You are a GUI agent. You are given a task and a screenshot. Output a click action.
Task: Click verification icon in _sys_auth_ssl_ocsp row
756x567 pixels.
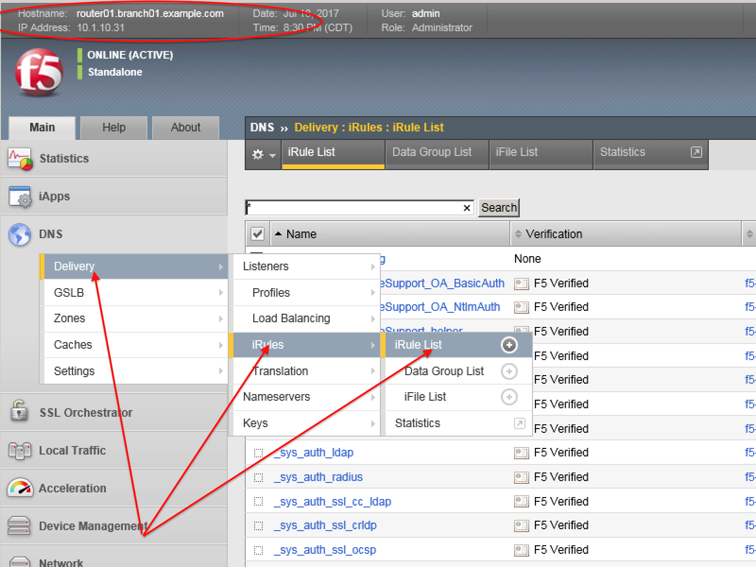coord(521,550)
